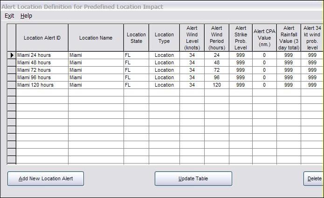Click the Alert Wind Level (knots) header
Screen dimensions: 324x198
(192, 38)
